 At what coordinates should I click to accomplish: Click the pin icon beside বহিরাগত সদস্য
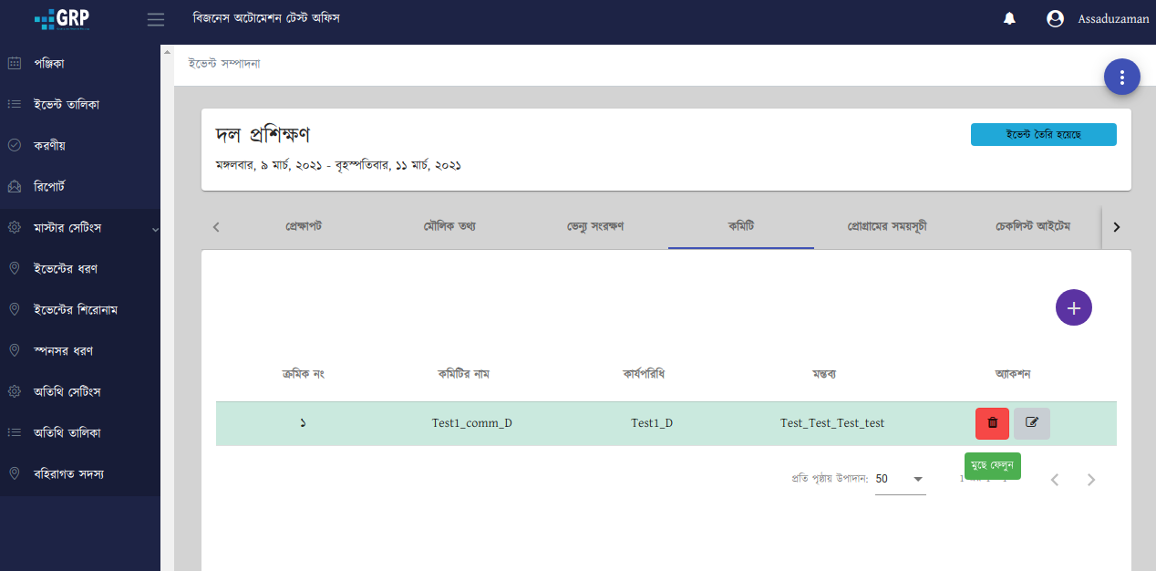[x=15, y=473]
